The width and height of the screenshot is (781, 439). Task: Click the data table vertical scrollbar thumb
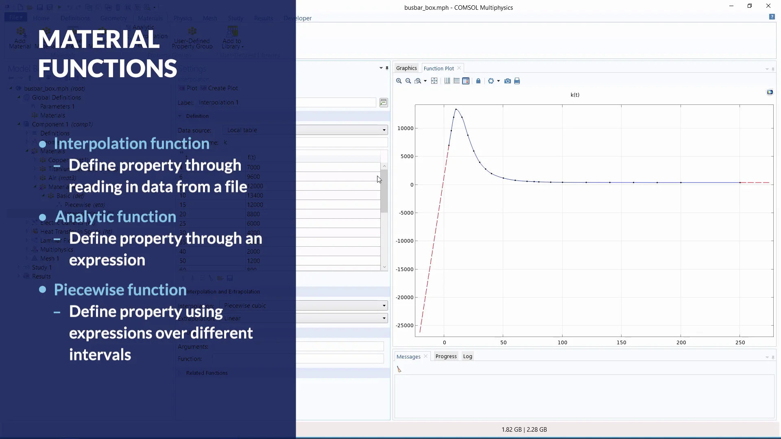click(384, 191)
